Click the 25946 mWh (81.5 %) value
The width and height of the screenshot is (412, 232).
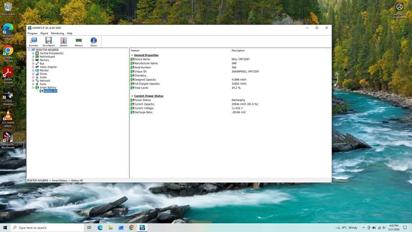point(245,104)
